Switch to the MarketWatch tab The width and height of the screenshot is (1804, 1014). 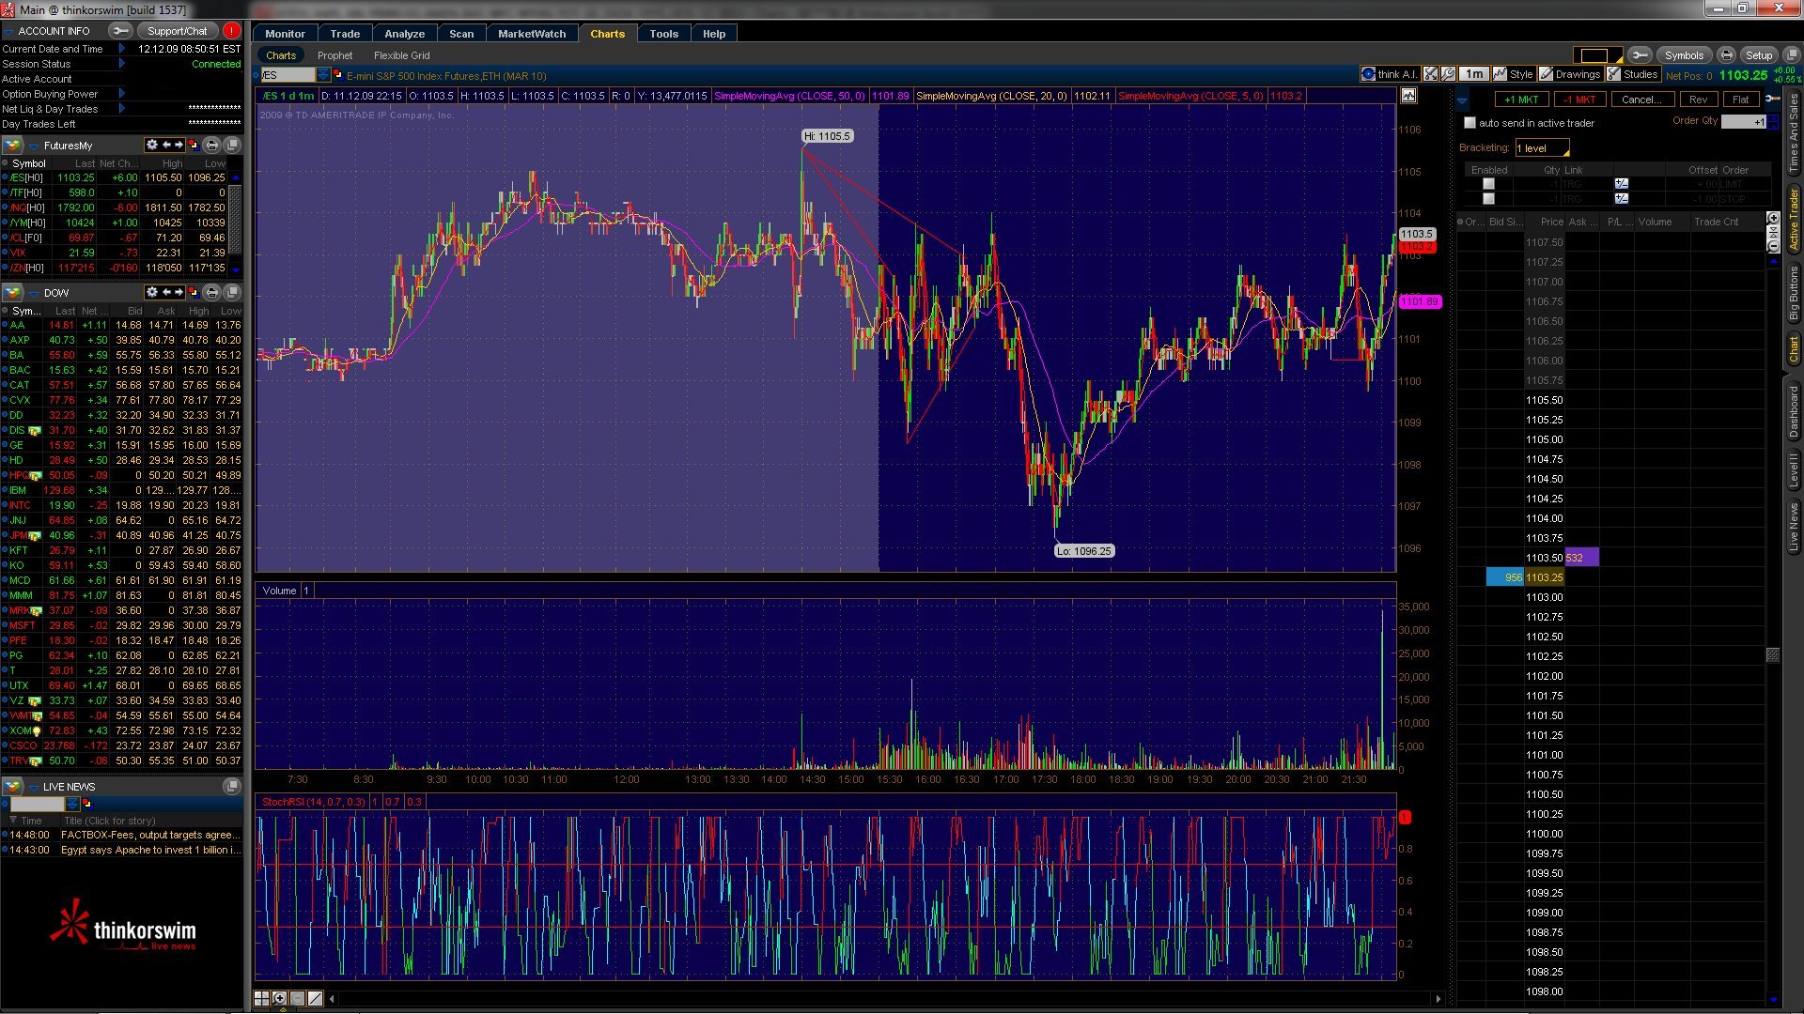532,34
